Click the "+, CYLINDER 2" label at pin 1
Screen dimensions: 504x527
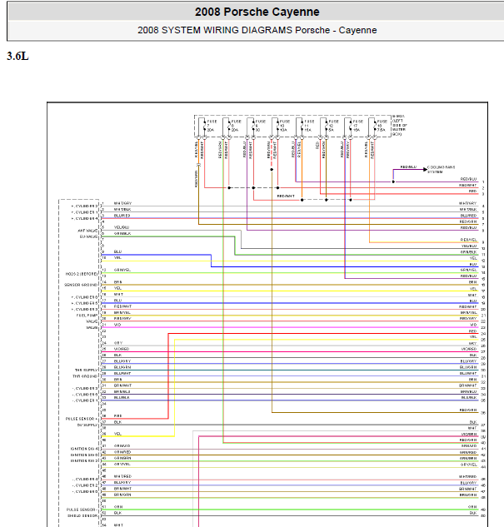click(84, 206)
